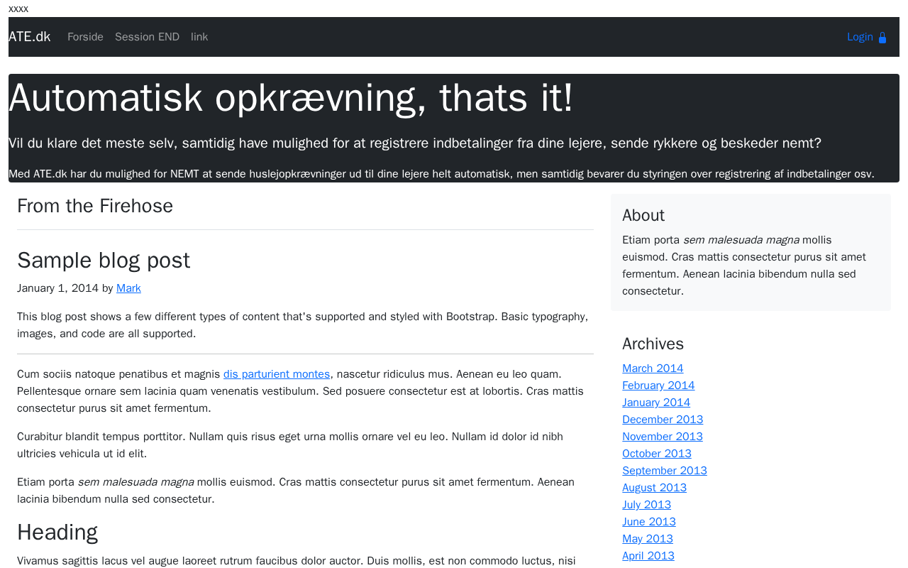Open the 'link' nav item
The image size is (908, 568).
[199, 37]
